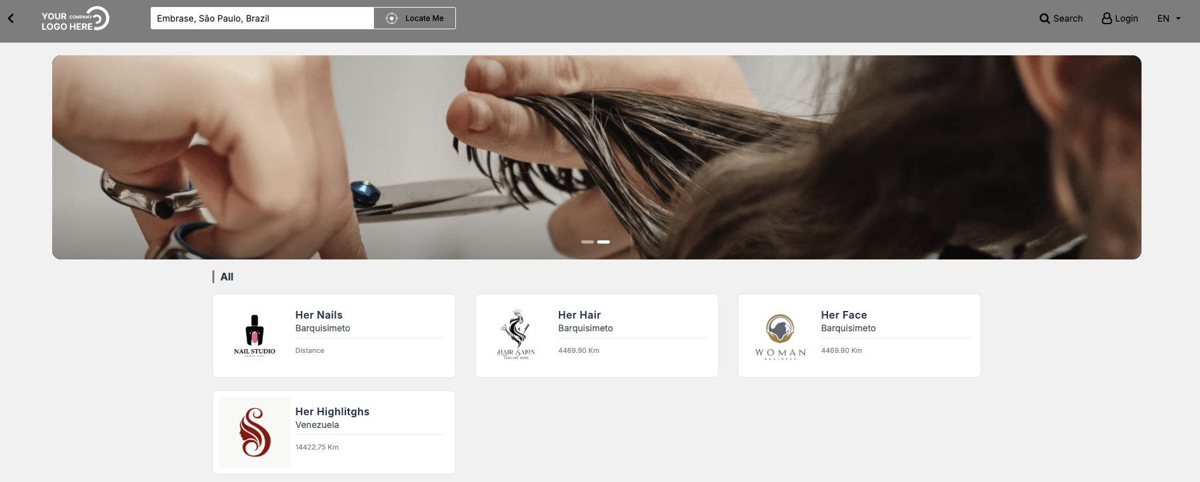Click the Login user icon
The image size is (1200, 482).
(1107, 18)
